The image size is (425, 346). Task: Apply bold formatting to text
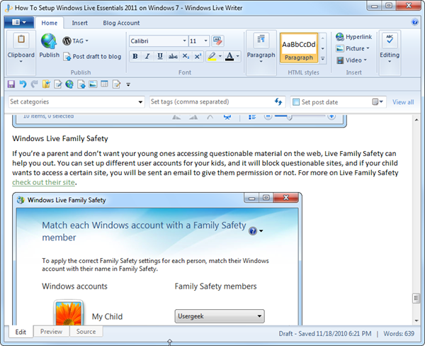point(135,56)
